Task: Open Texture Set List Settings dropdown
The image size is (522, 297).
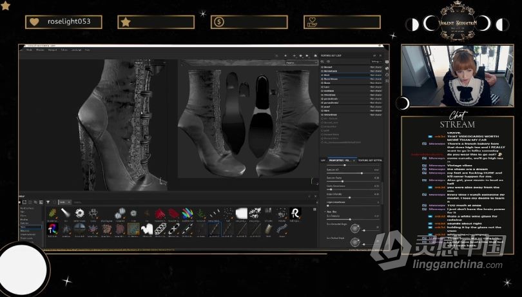Action: tap(376, 62)
